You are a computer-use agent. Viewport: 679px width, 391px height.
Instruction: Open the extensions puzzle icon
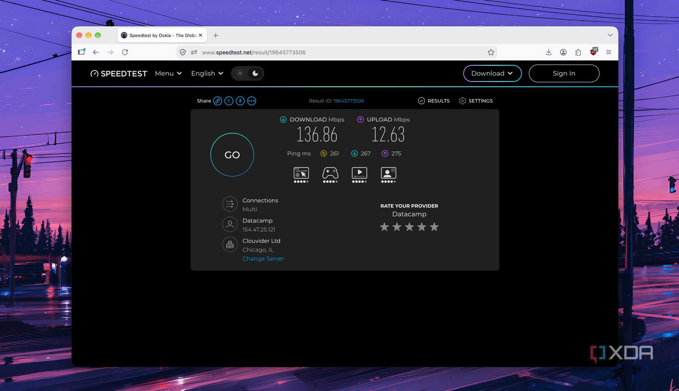click(x=578, y=52)
